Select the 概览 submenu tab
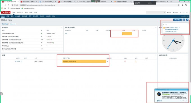The width and height of the screenshot is (191, 103). coord(12,16)
